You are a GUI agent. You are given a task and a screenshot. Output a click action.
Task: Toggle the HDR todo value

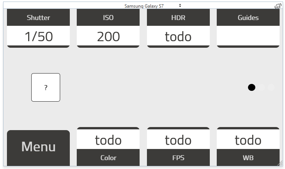point(178,37)
